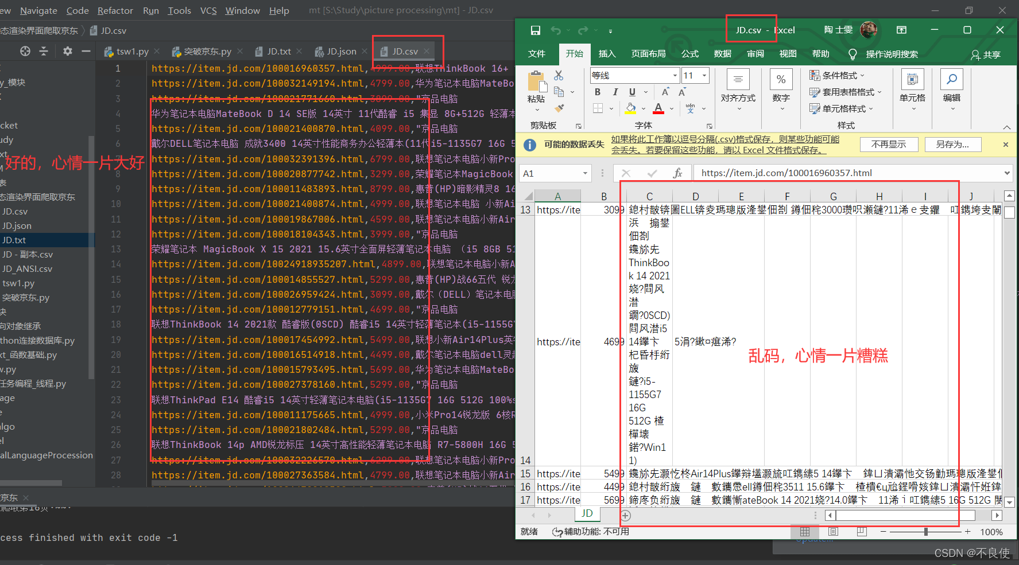1019x565 pixels.
Task: Close the JD.json editor tab in PyCharm
Action: (x=364, y=52)
